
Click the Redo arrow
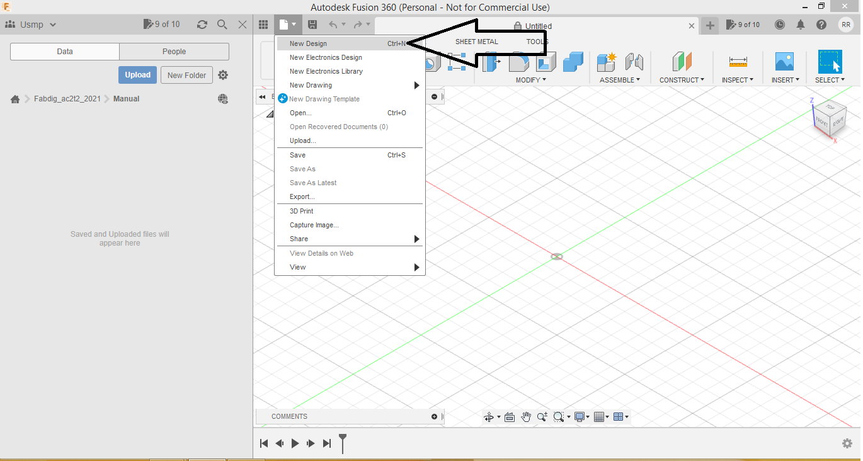tap(358, 25)
